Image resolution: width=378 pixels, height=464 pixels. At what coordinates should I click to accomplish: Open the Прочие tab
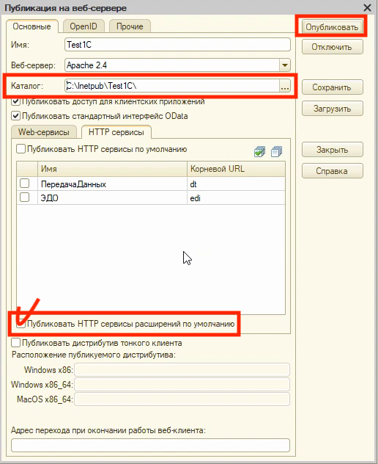pos(130,26)
